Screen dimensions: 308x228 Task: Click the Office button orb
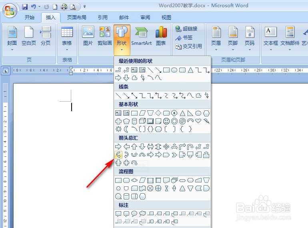coord(10,10)
